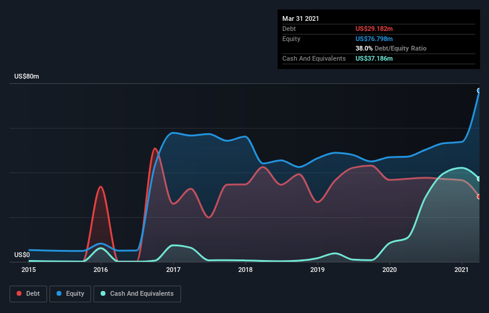Image resolution: width=489 pixels, height=313 pixels.
Task: Click the US$80m axis label
Action: pyautogui.click(x=27, y=76)
